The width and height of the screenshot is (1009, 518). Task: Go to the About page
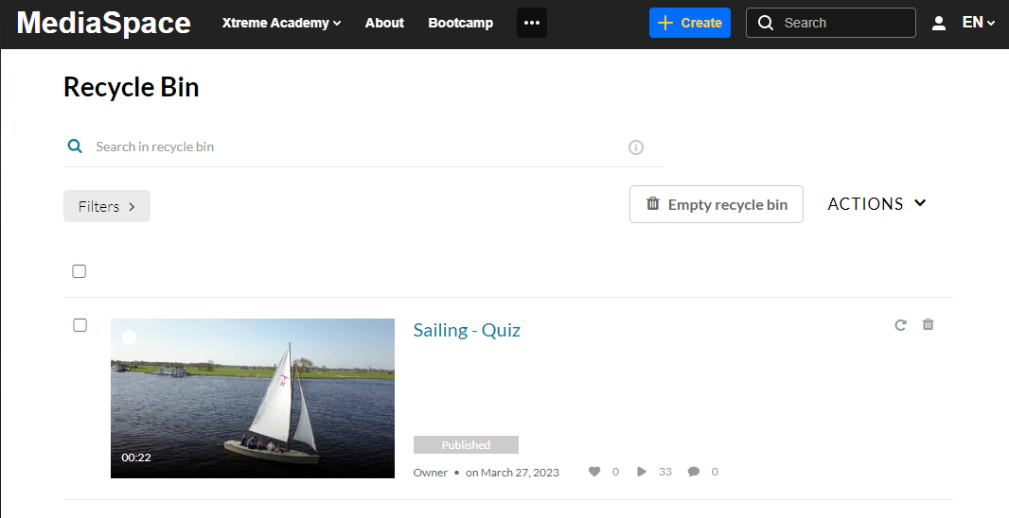384,23
